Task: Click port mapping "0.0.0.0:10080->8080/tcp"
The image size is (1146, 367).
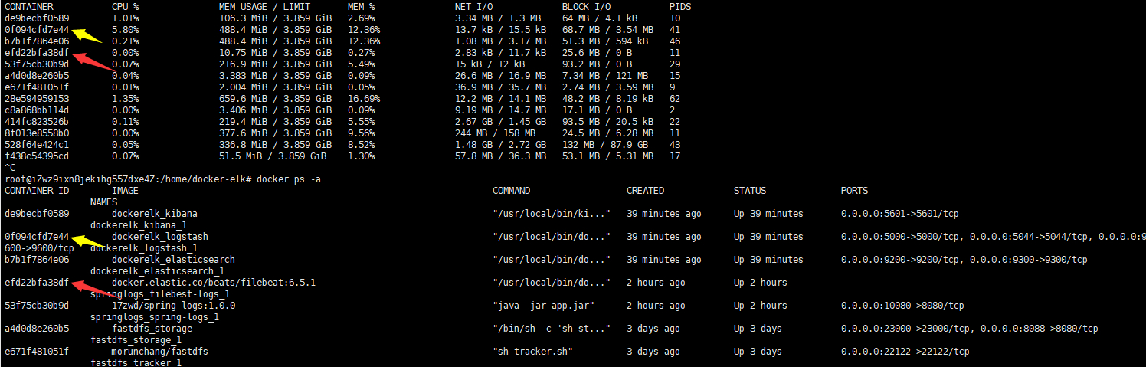Action: 902,305
